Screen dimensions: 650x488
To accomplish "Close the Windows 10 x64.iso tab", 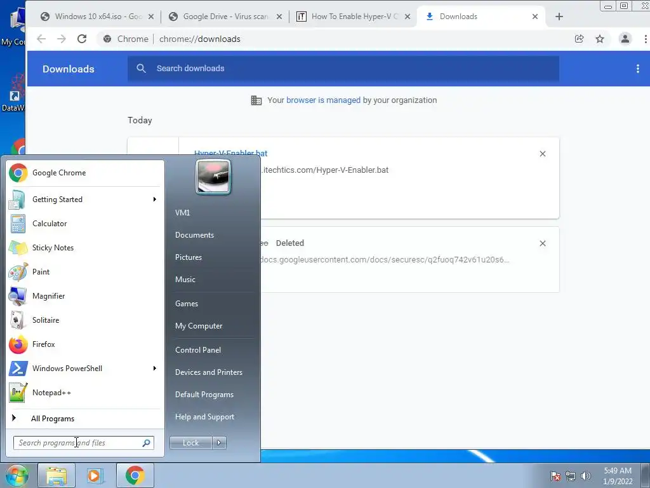I will pos(151,17).
